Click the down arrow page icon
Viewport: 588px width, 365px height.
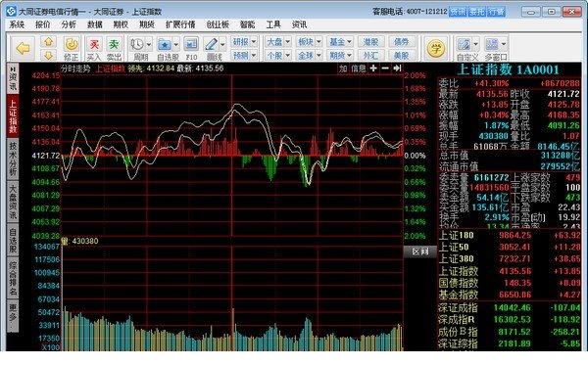[48, 55]
